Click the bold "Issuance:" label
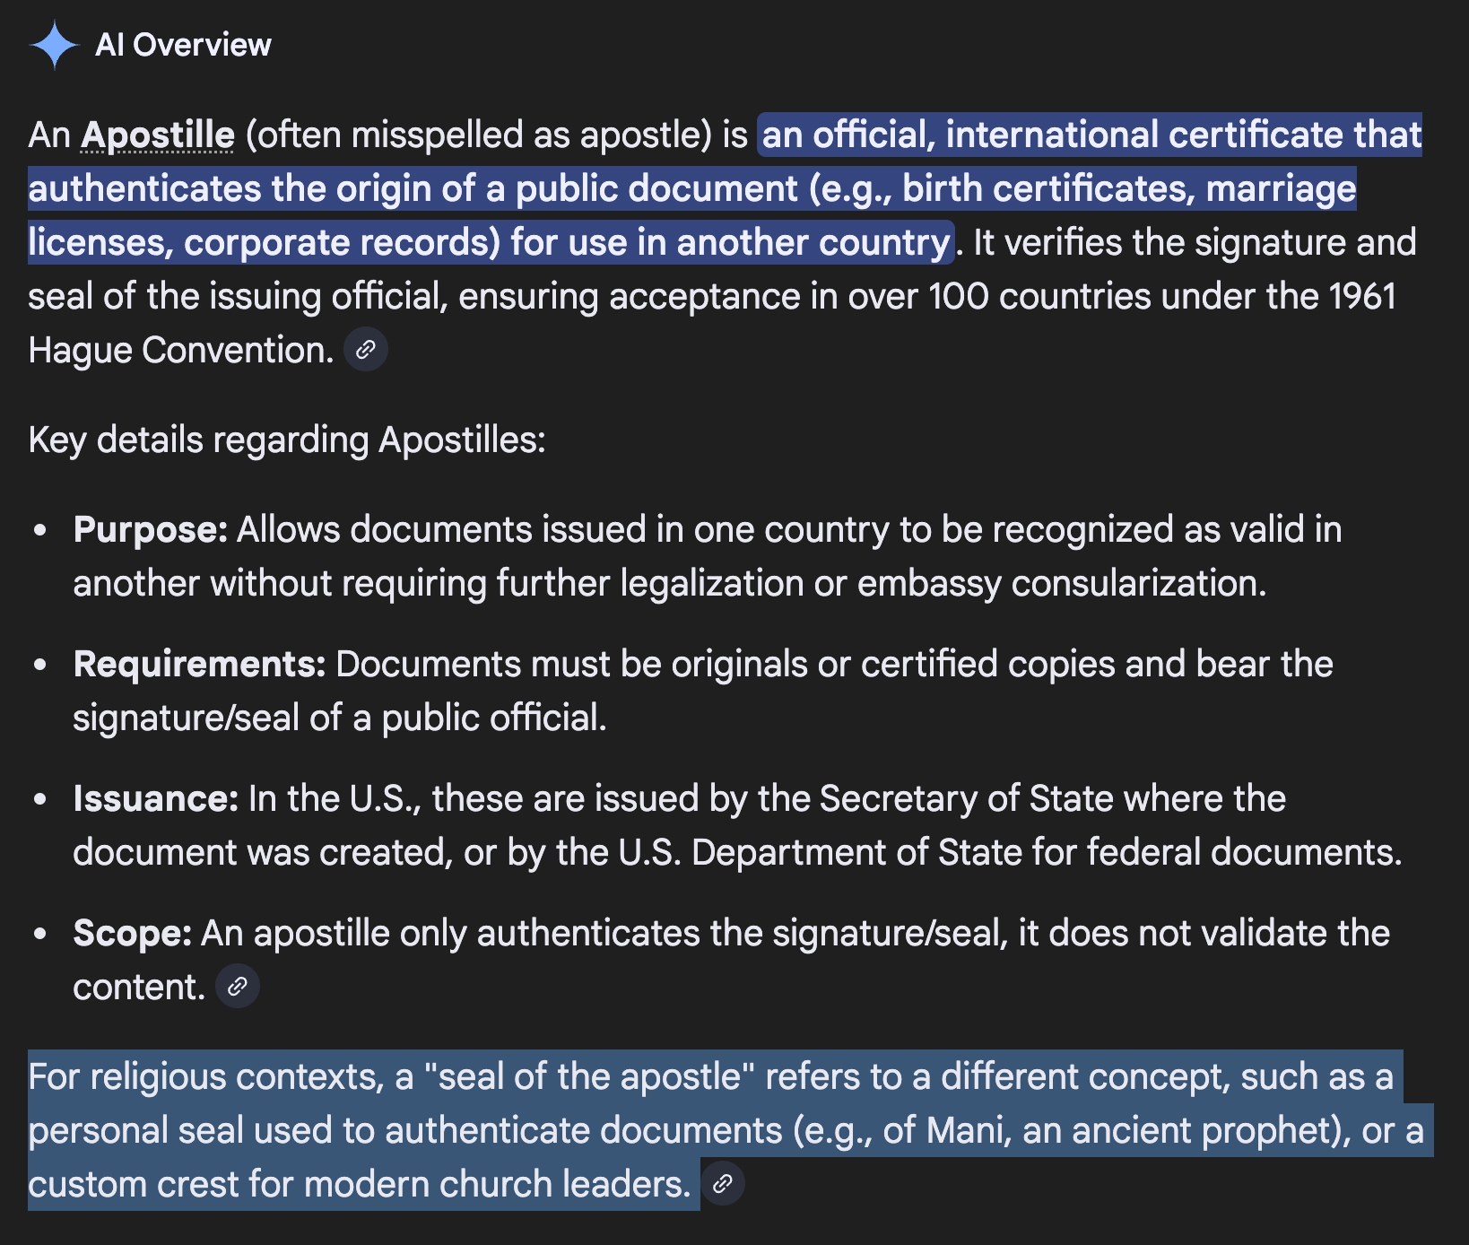The height and width of the screenshot is (1245, 1469). click(x=156, y=799)
